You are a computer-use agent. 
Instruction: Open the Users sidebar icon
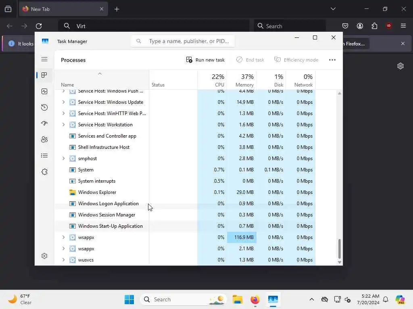pos(44,140)
